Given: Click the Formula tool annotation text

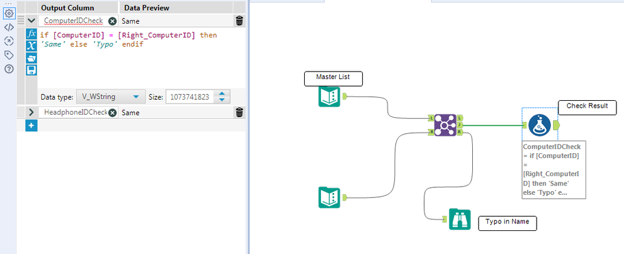Looking at the screenshot, I should pos(553,169).
